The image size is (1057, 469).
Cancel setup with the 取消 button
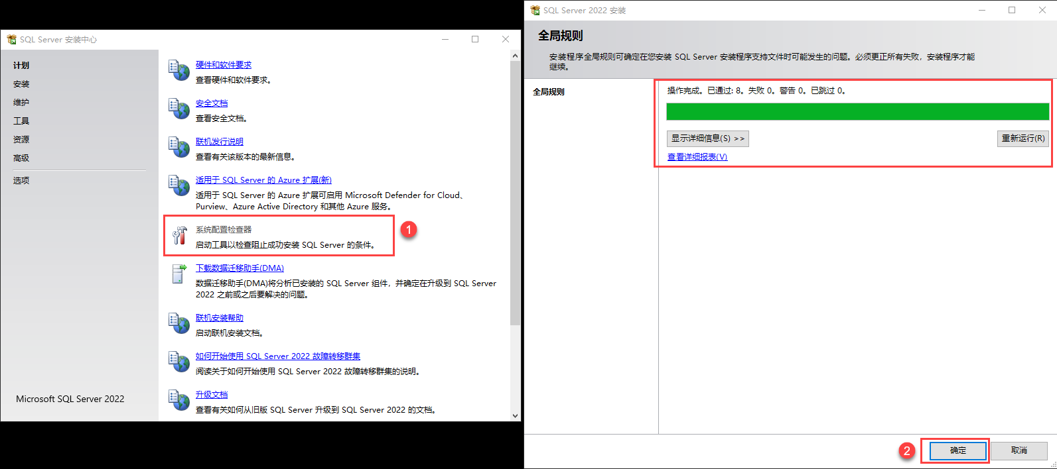[1019, 450]
